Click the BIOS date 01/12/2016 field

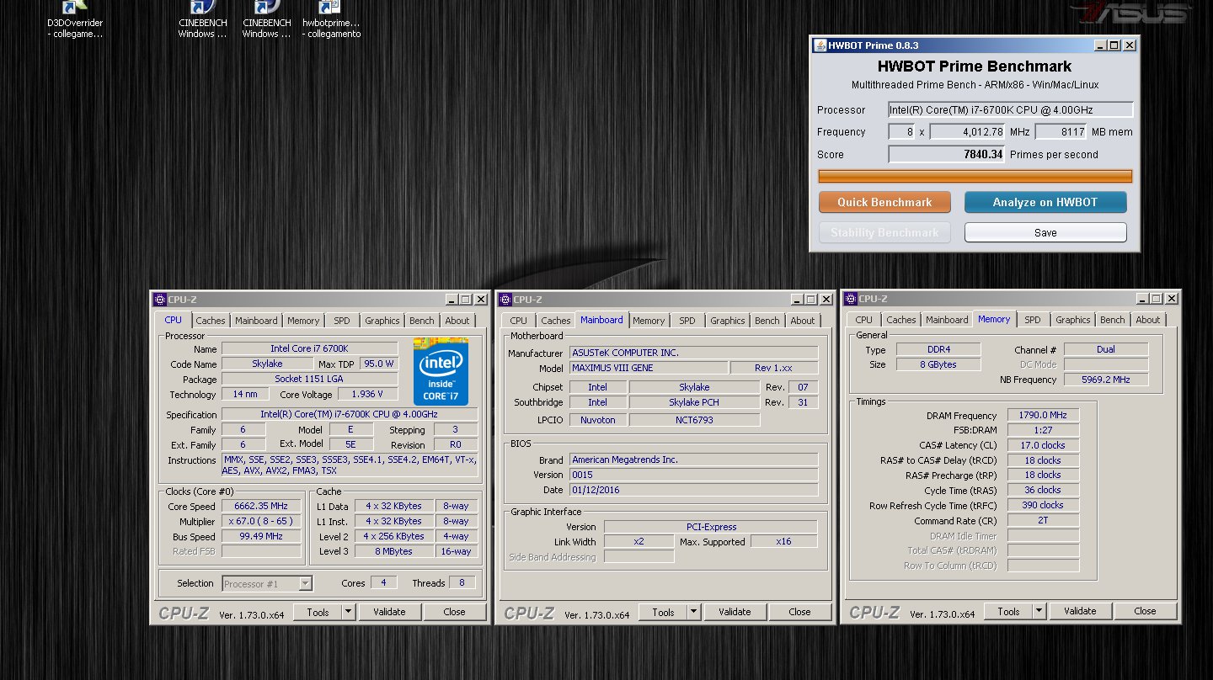pyautogui.click(x=693, y=490)
